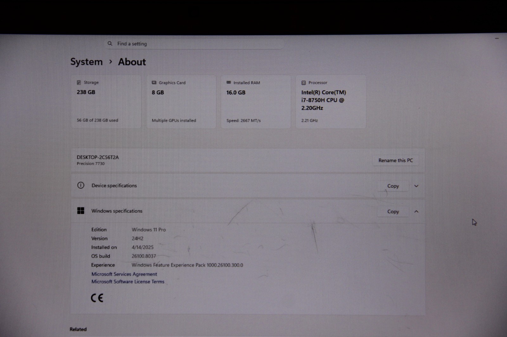Click Rename this PC button

coord(395,160)
